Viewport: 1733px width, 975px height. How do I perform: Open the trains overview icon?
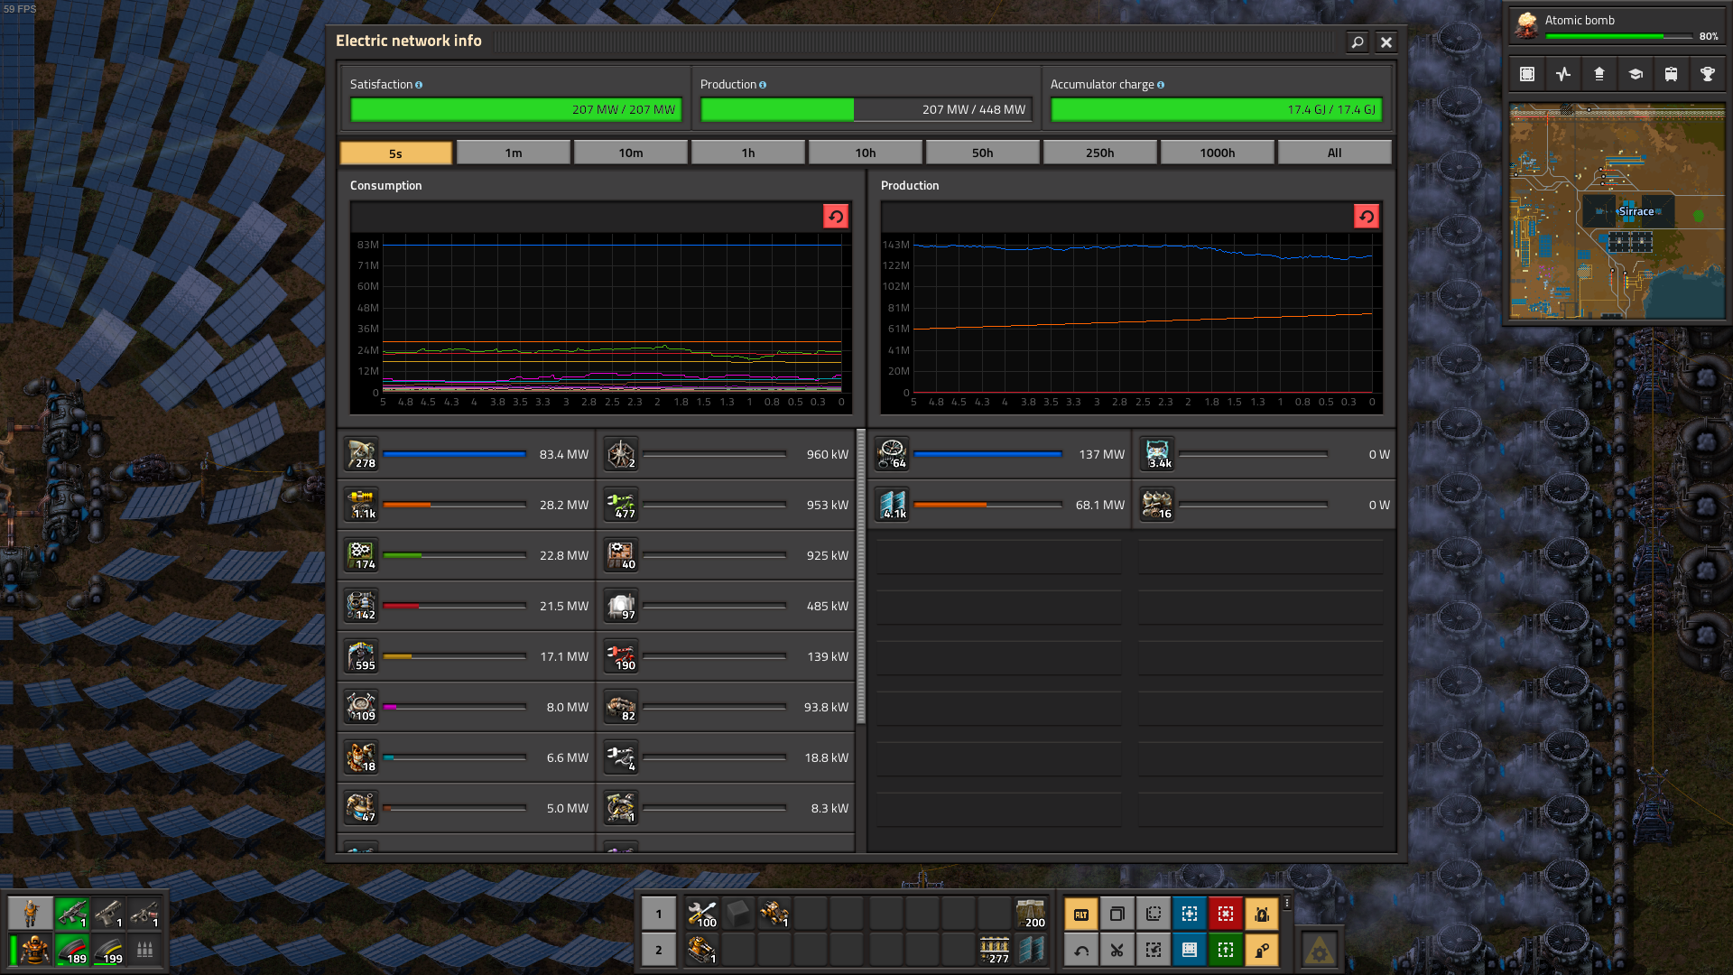click(1671, 74)
